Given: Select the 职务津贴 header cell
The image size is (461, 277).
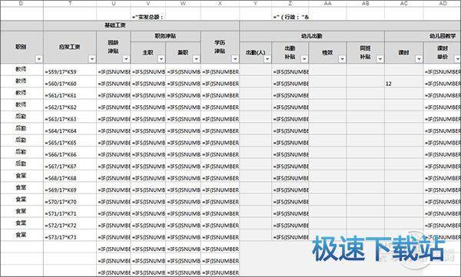Looking at the screenshot, I should coord(165,36).
